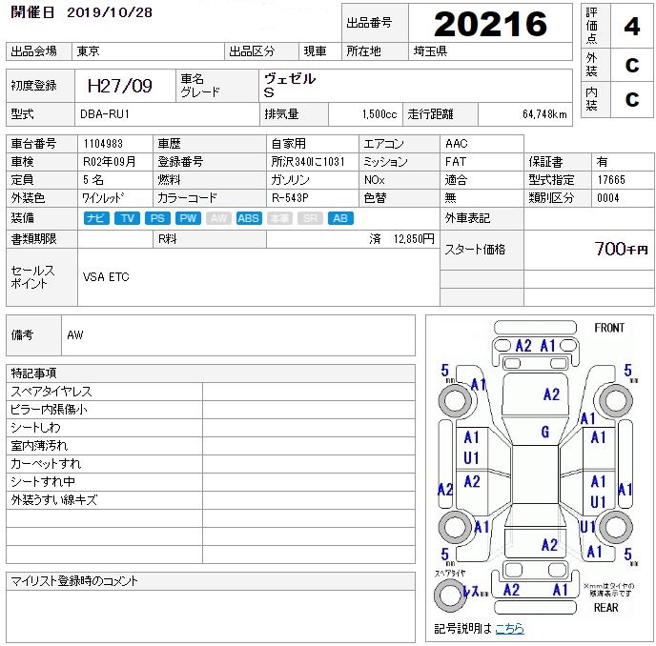Screen dimensions: 656x646
Task: Click the overall grade score 4
Action: pyautogui.click(x=631, y=26)
